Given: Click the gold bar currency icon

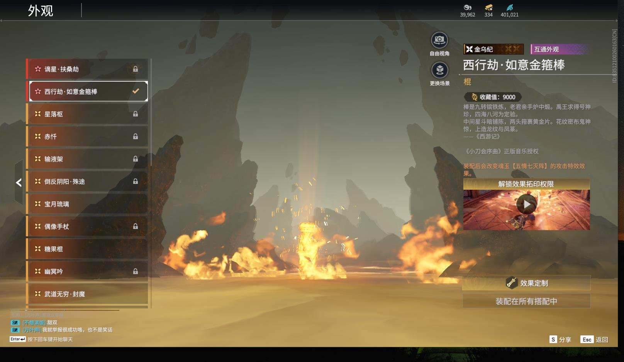Looking at the screenshot, I should coord(488,7).
